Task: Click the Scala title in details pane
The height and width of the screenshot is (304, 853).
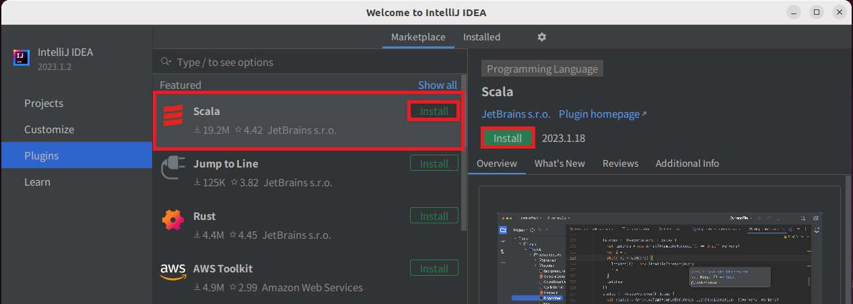Action: (x=498, y=92)
